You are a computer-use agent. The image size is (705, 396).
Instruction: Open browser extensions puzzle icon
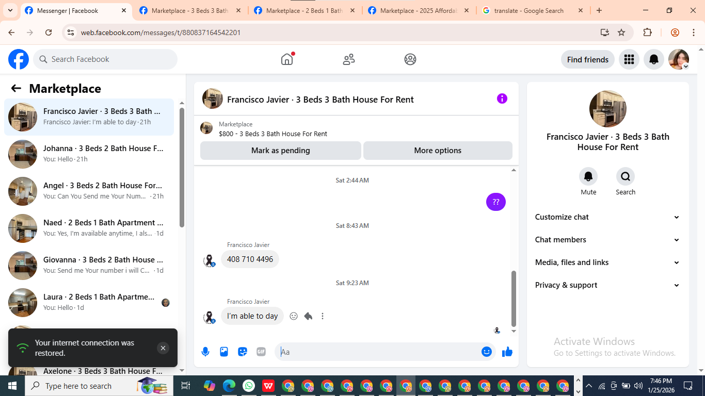pos(647,32)
